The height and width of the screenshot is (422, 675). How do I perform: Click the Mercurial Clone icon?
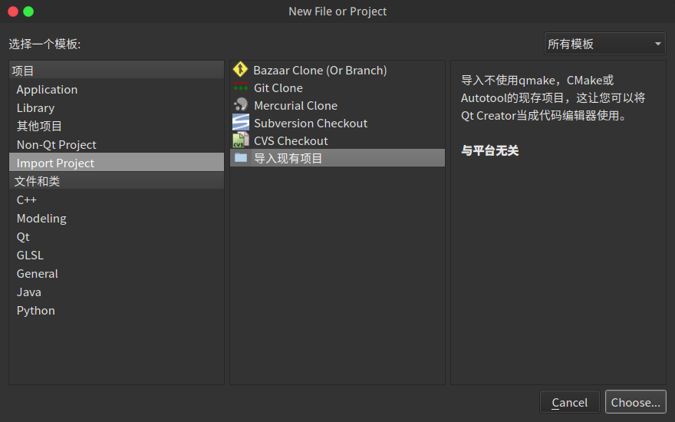click(241, 105)
